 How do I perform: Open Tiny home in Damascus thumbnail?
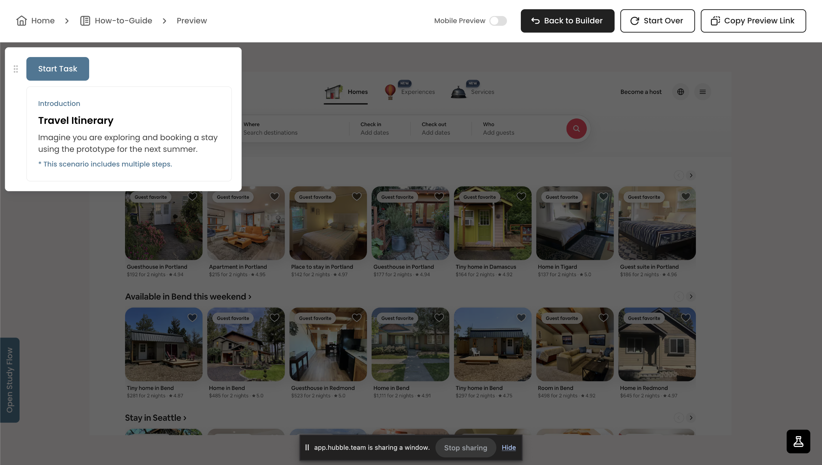point(493,223)
